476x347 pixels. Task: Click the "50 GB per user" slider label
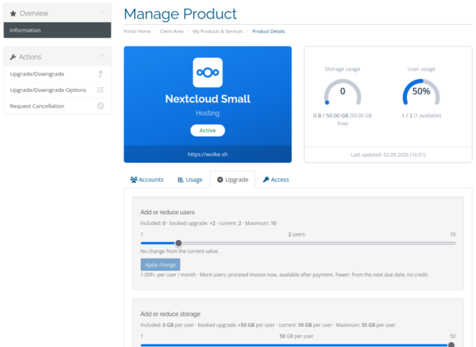pyautogui.click(x=296, y=336)
